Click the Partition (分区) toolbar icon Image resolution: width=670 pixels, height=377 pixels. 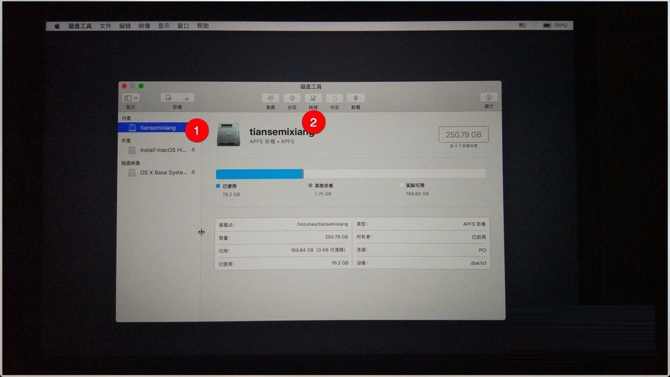coord(292,98)
